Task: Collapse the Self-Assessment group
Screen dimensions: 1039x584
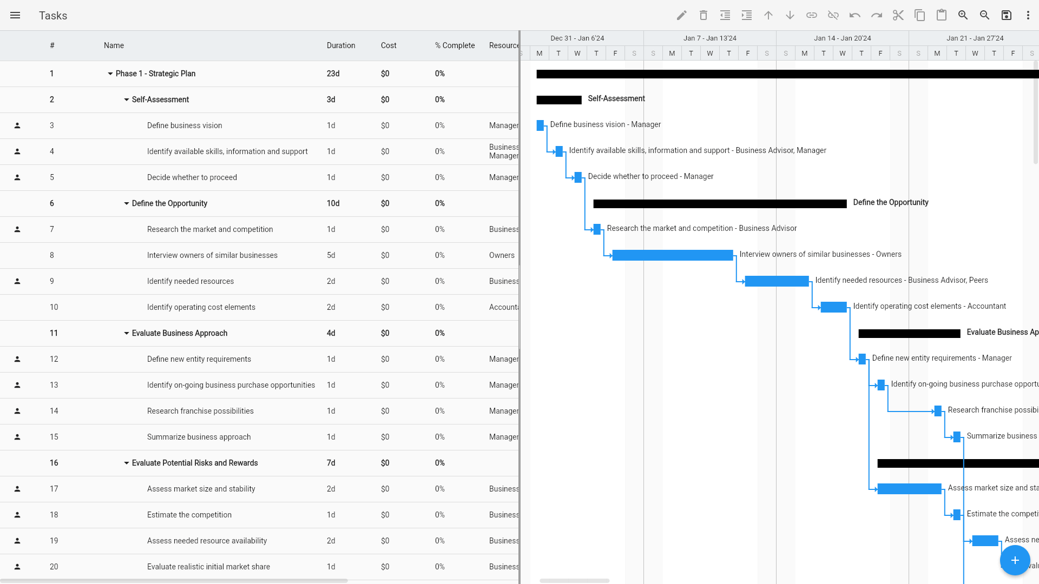Action: click(127, 99)
